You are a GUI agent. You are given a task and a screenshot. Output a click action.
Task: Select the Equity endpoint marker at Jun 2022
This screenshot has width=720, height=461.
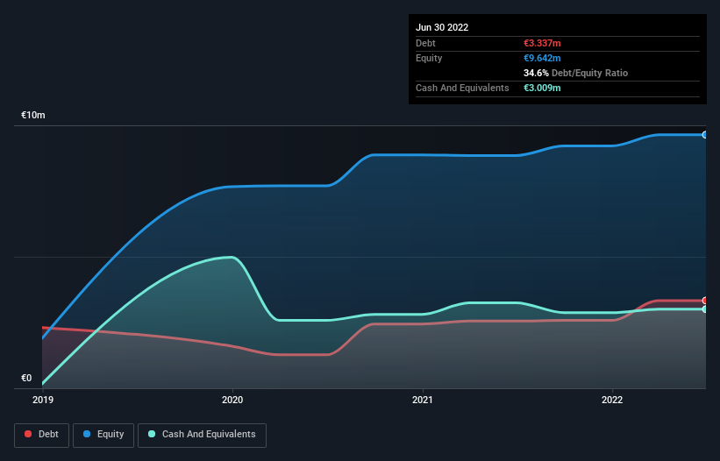point(704,135)
